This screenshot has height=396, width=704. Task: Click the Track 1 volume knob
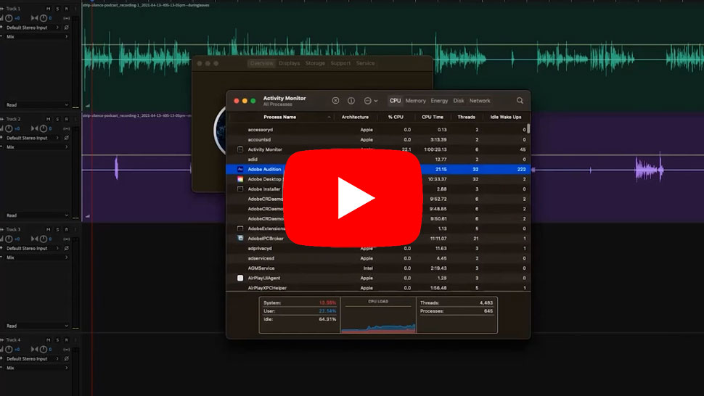[9, 17]
